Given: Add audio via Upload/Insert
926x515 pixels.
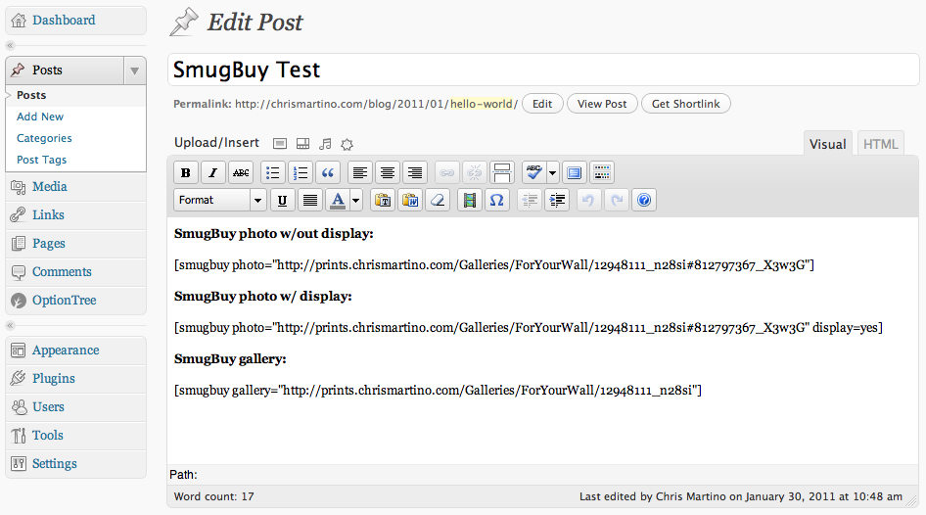Looking at the screenshot, I should click(325, 144).
